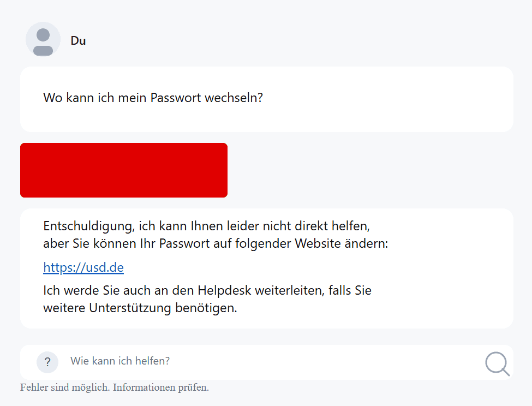Click the red redacted block
The width and height of the screenshot is (532, 406).
click(x=124, y=170)
